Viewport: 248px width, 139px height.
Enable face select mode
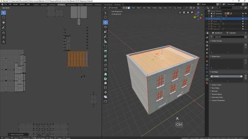129,8
